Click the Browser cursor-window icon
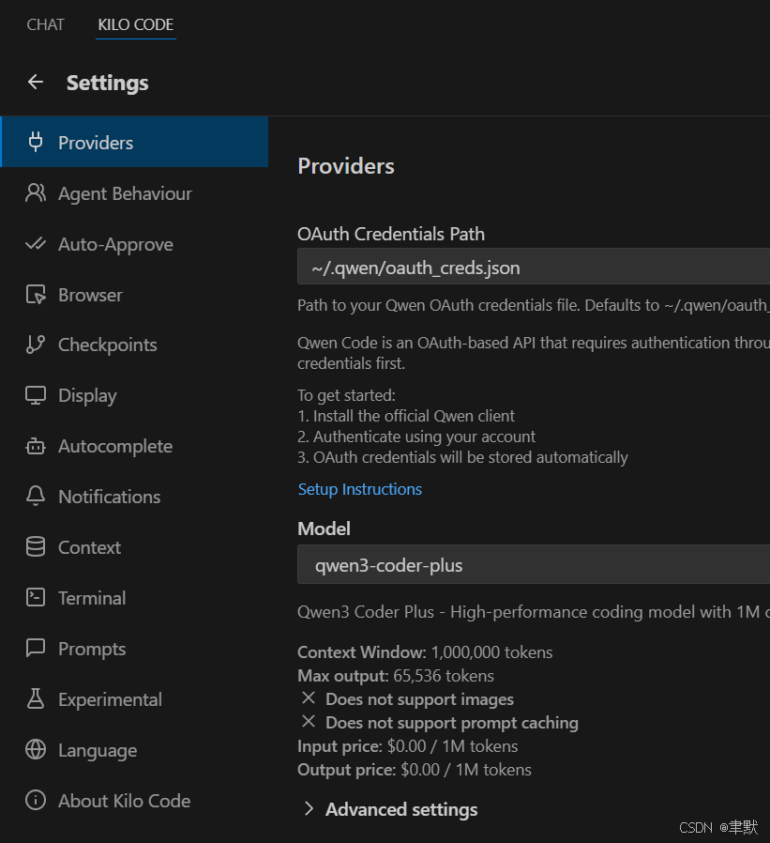This screenshot has width=770, height=843. click(x=36, y=295)
